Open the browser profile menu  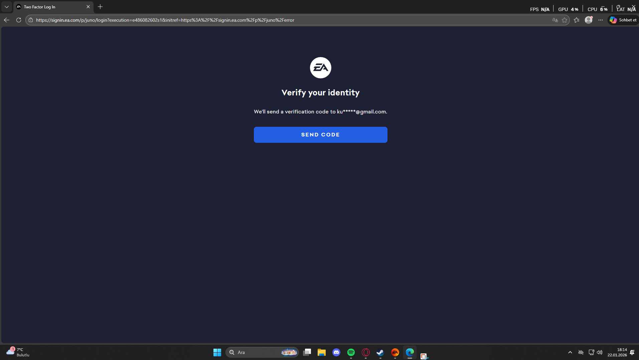[589, 20]
